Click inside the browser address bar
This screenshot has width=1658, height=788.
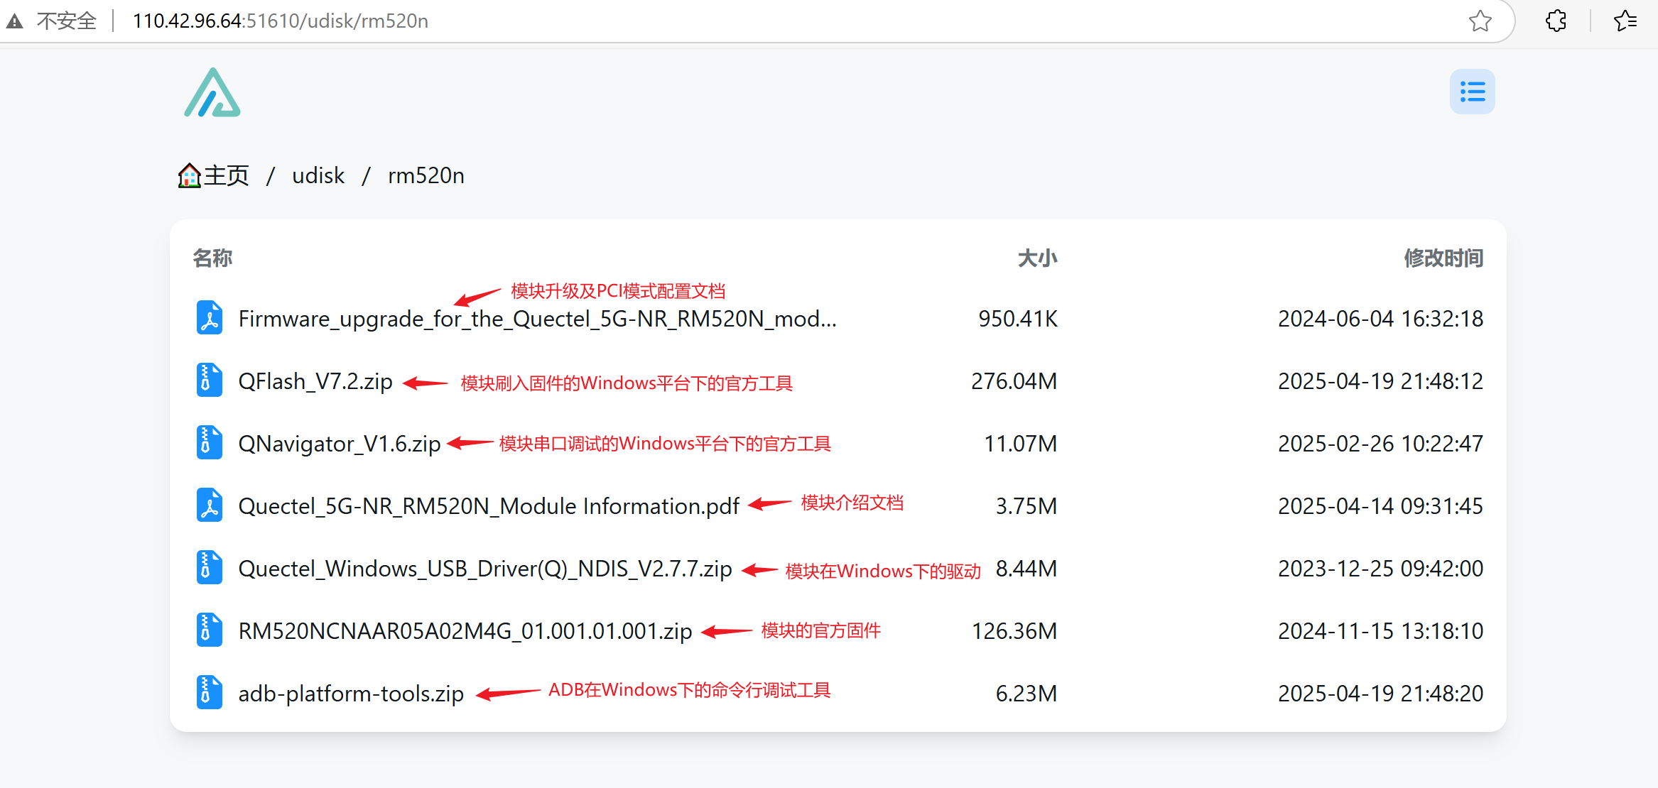[280, 21]
